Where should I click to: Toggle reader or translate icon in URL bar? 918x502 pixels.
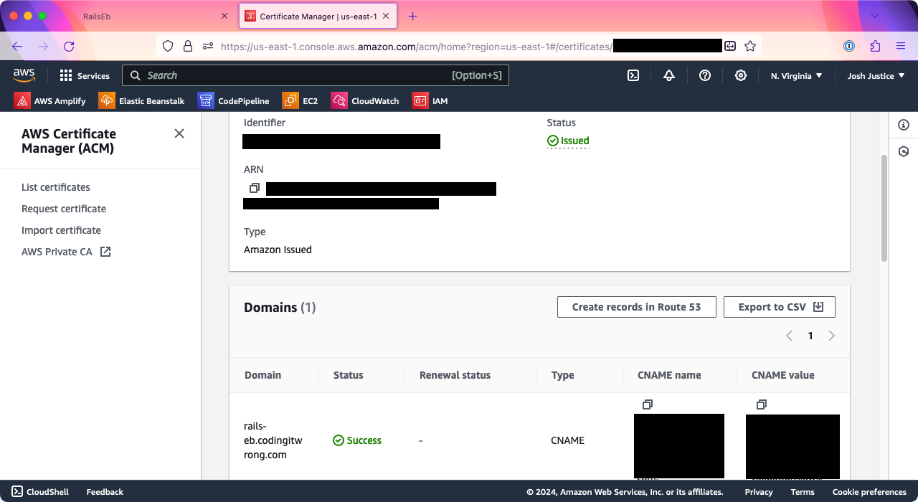730,46
